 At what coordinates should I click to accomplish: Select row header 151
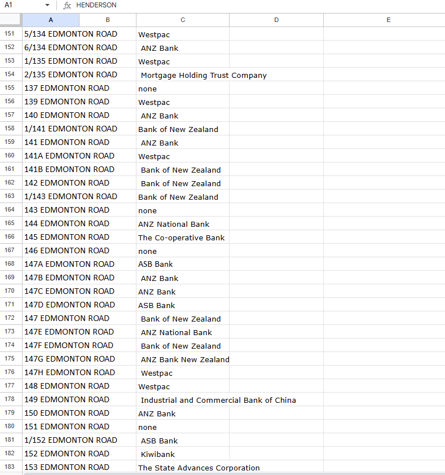coord(11,34)
